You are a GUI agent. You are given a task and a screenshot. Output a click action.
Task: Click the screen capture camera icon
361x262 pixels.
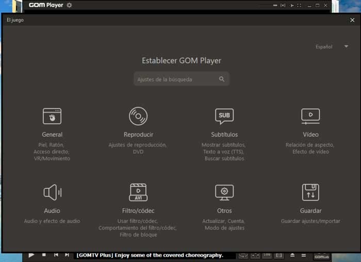click(279, 255)
